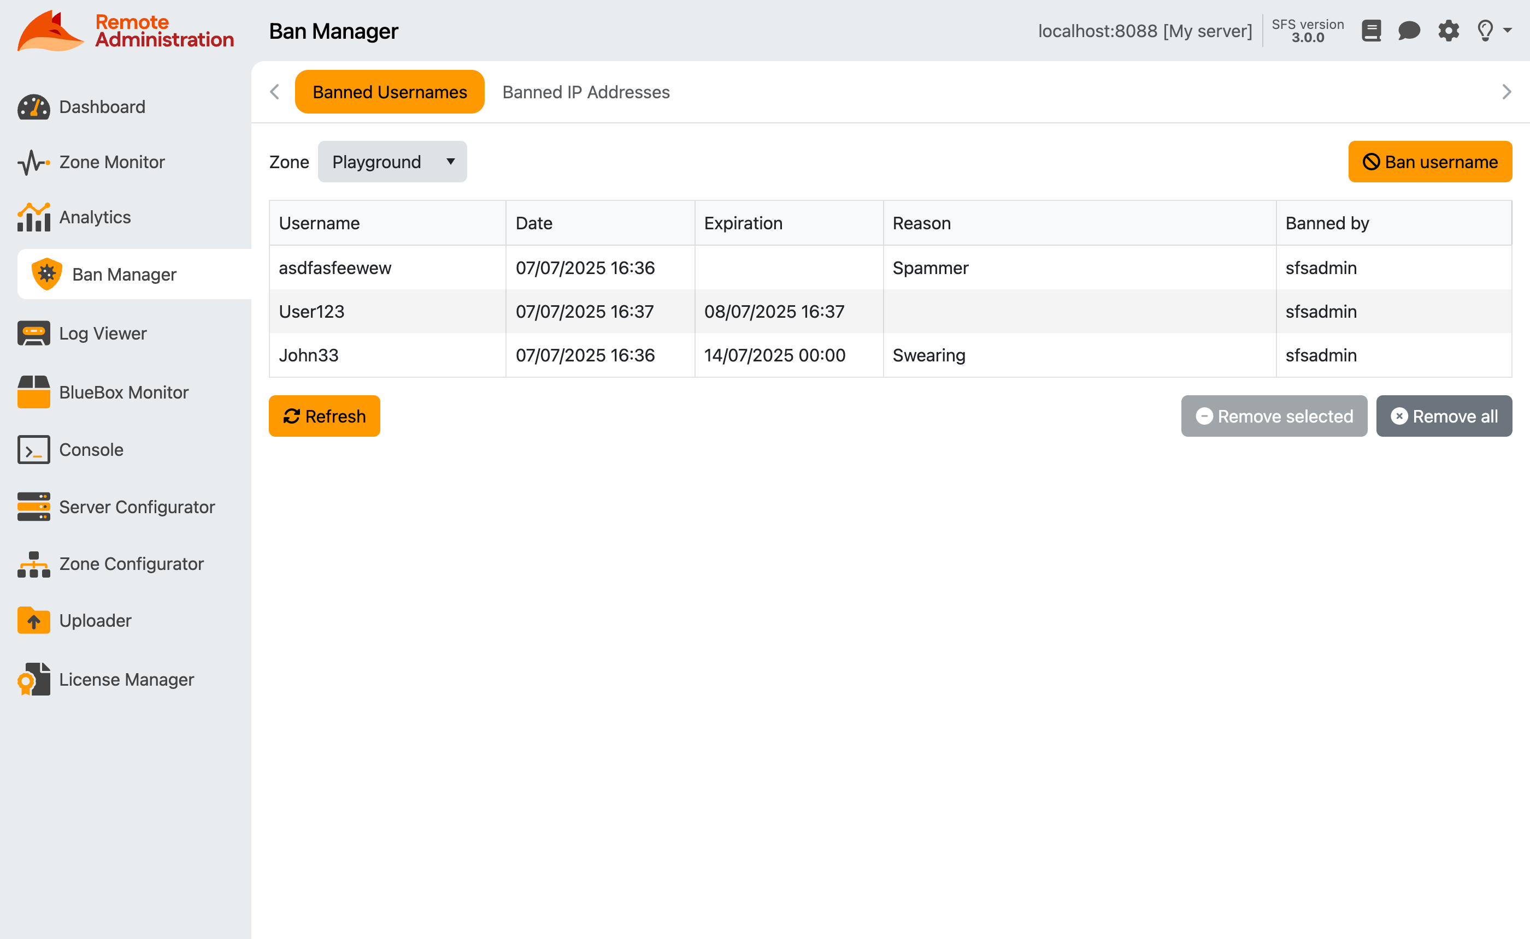The image size is (1530, 939).
Task: Select the Banned Usernames tab
Action: pos(390,91)
